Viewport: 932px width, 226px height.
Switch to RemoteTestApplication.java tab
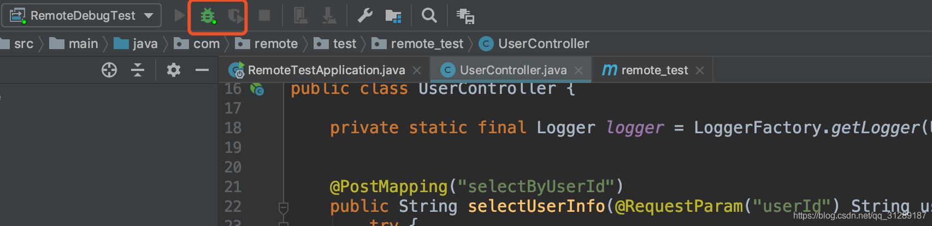point(326,70)
